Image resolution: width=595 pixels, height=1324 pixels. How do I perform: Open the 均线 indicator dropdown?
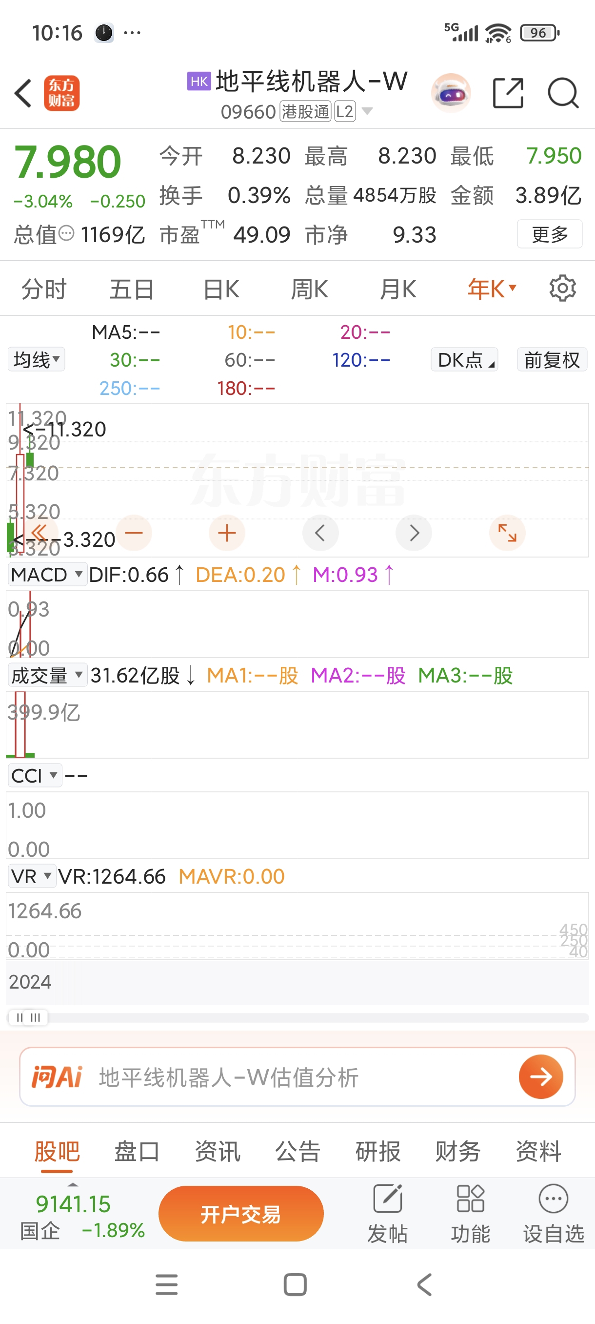[x=37, y=359]
